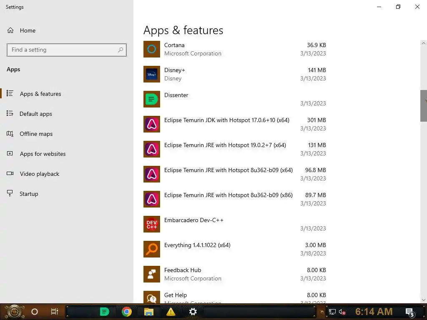Click the Home icon in sidebar
This screenshot has width=427, height=320.
10,30
